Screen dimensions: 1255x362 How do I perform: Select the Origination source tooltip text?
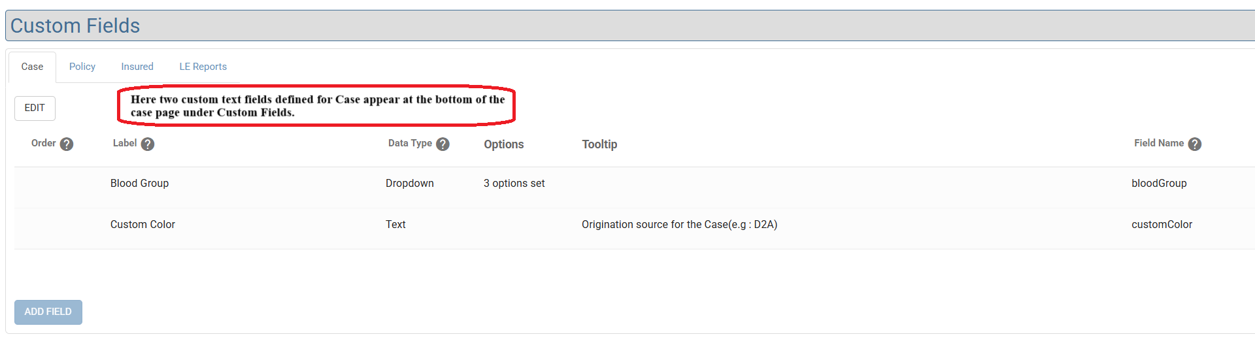[679, 225]
